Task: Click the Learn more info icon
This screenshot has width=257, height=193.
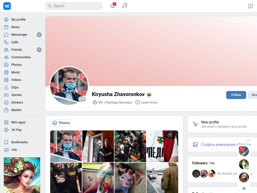Action: [x=138, y=102]
